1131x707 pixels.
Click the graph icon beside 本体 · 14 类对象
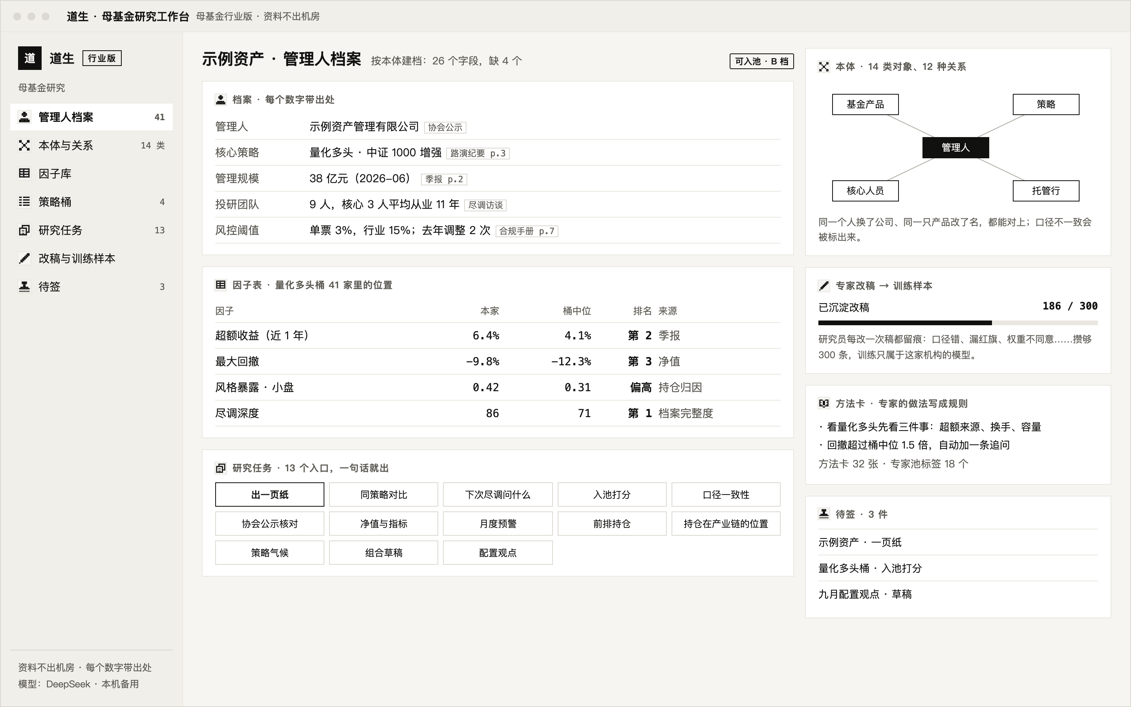coord(824,67)
